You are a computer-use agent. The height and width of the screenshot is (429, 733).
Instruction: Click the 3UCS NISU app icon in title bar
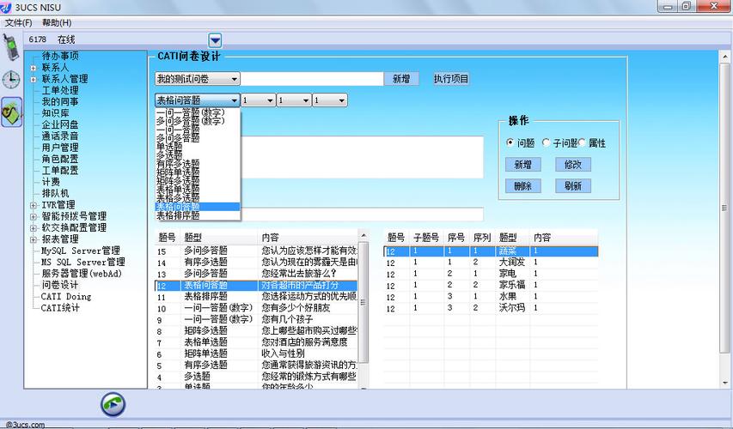[x=6, y=7]
